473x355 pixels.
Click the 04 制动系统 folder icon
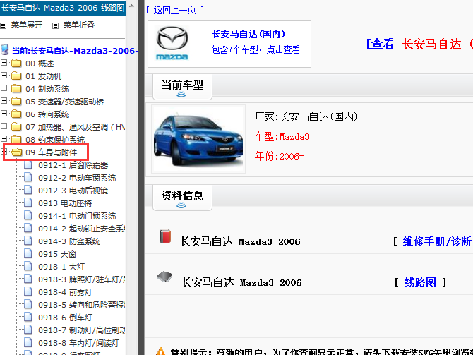coord(16,89)
